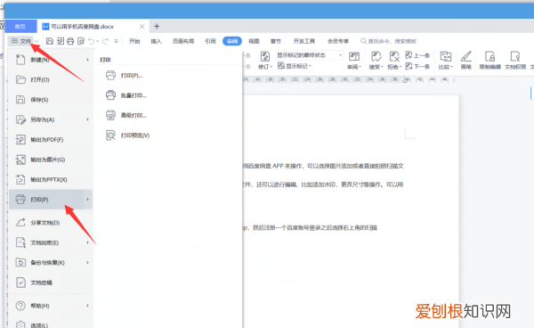534x328 pixels.
Task: Choose 备份与恢复(K) in the file menu
Action: [51, 263]
